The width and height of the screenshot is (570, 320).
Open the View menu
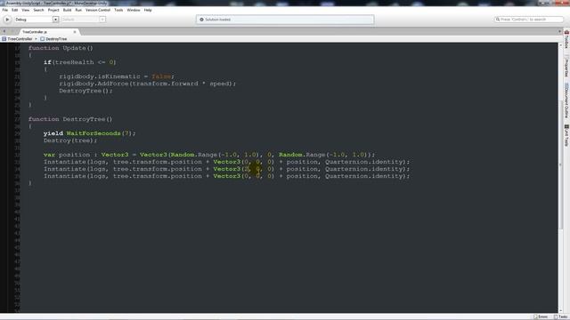[26, 10]
